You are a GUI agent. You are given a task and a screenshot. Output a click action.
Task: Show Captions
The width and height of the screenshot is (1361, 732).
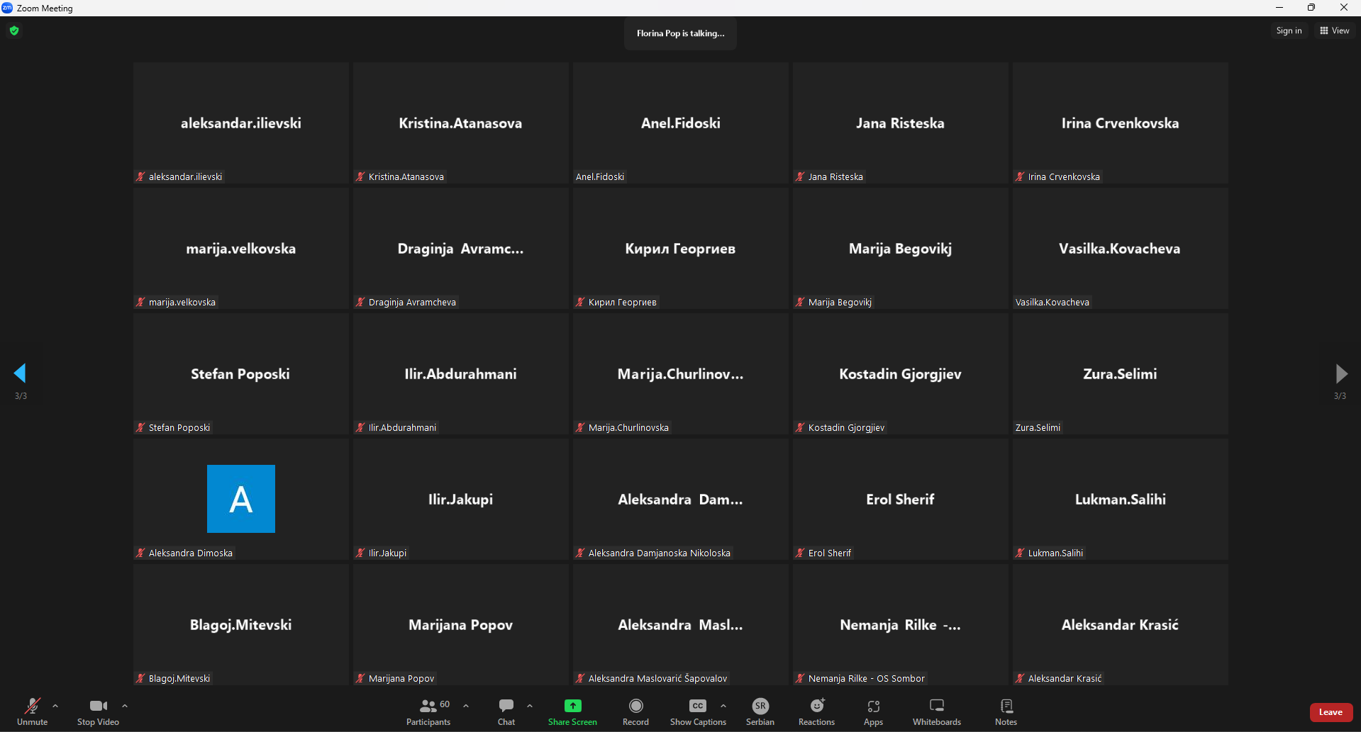tap(698, 711)
